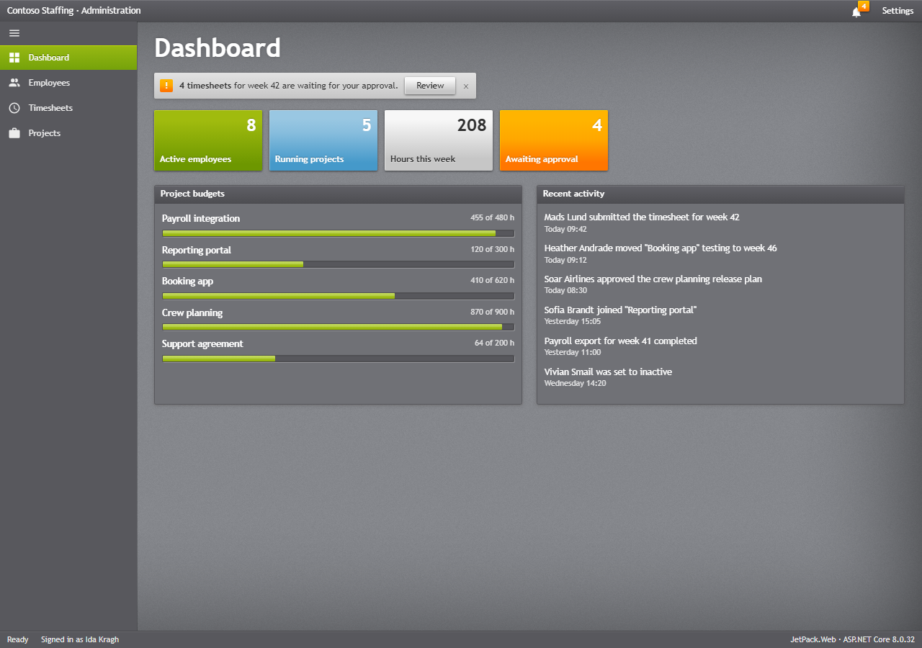Open the Dashboard sidebar menu item

coord(68,58)
